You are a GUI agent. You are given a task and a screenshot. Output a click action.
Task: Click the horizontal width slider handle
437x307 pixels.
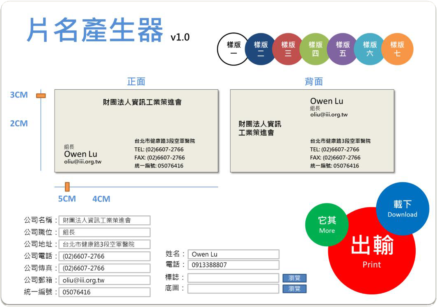[67, 187]
